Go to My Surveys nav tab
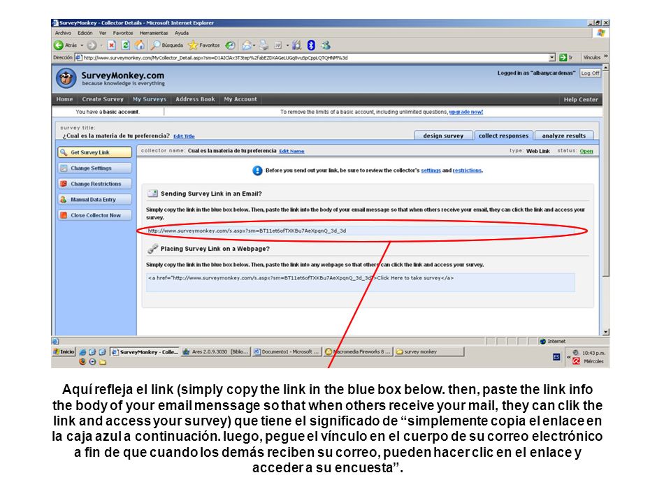This screenshot has height=503, width=671. [x=150, y=99]
